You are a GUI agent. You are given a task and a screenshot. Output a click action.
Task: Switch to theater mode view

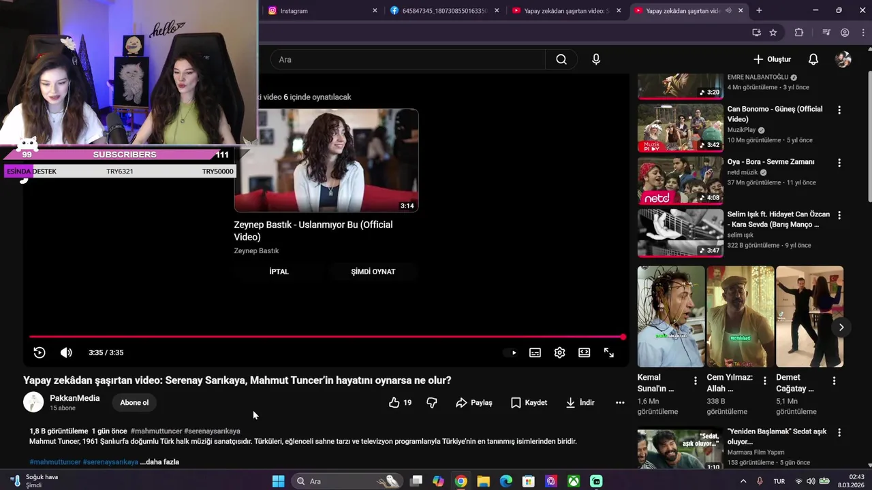tap(585, 353)
